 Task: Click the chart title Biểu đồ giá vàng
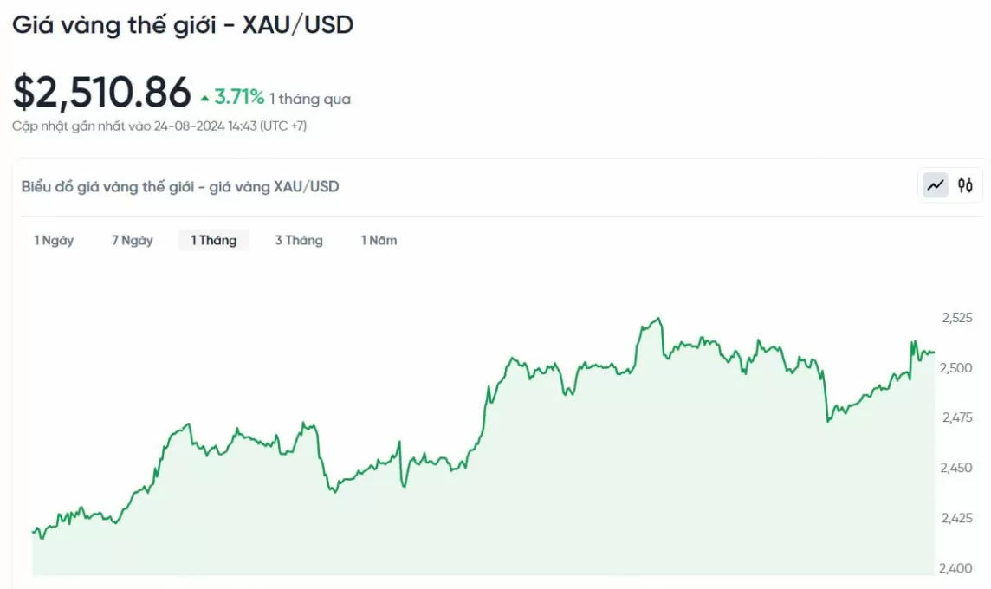tap(180, 186)
